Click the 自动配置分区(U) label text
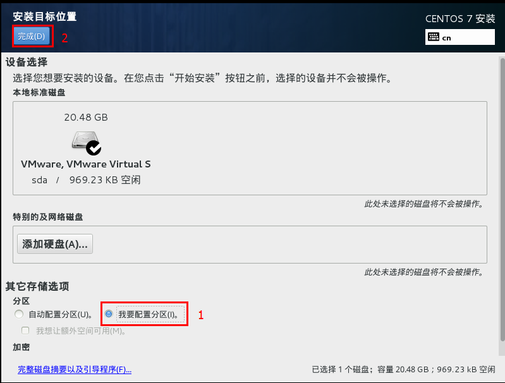Image resolution: width=505 pixels, height=383 pixels. point(61,314)
